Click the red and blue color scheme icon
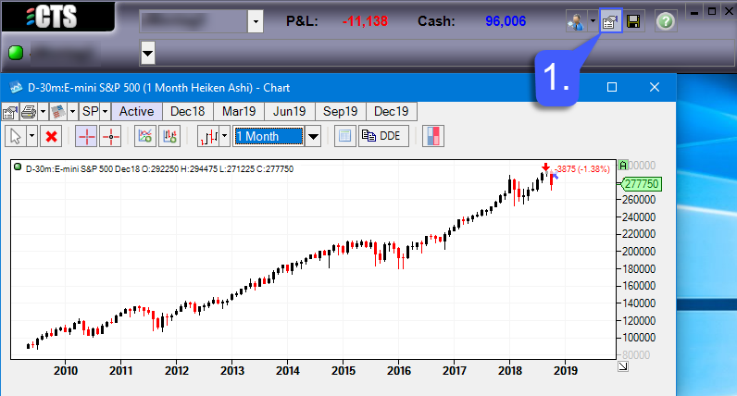Image resolution: width=737 pixels, height=396 pixels. [x=433, y=136]
